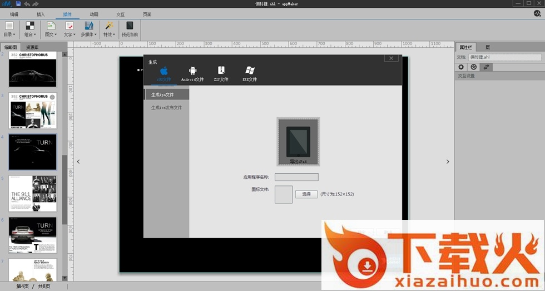Click the waveform icon at top right

coord(537,13)
